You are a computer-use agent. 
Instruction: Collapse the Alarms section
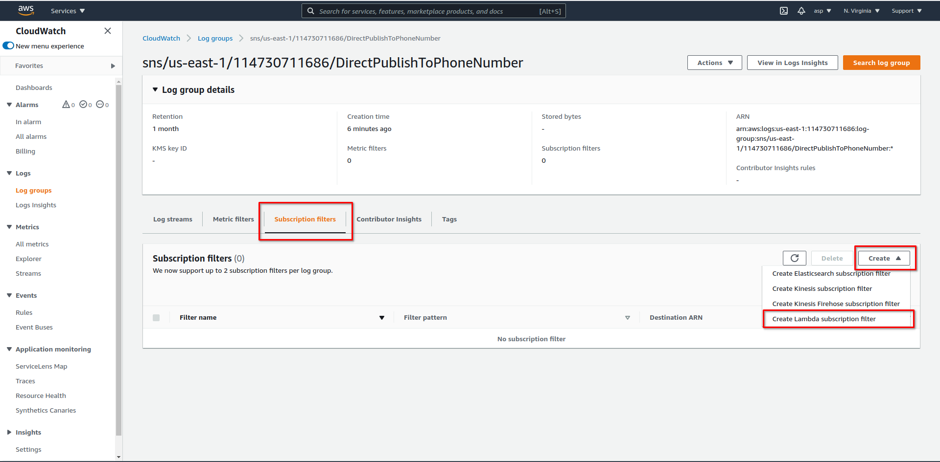click(x=9, y=105)
